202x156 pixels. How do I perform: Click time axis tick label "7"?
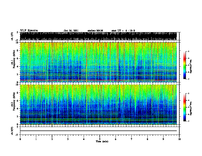click(132, 139)
